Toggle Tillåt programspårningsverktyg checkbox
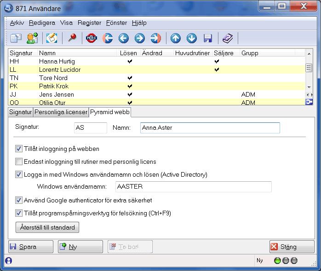Viewport: 321px width, 271px height. coord(19,213)
